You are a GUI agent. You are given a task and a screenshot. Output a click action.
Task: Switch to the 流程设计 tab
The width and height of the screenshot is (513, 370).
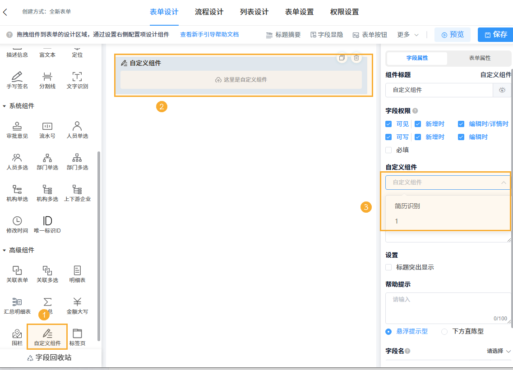(x=209, y=13)
